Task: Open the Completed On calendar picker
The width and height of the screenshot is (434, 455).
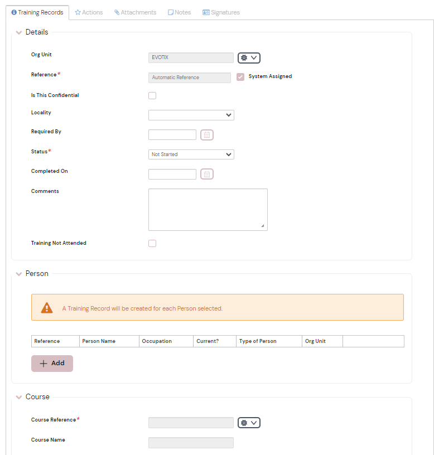Action: pos(207,175)
